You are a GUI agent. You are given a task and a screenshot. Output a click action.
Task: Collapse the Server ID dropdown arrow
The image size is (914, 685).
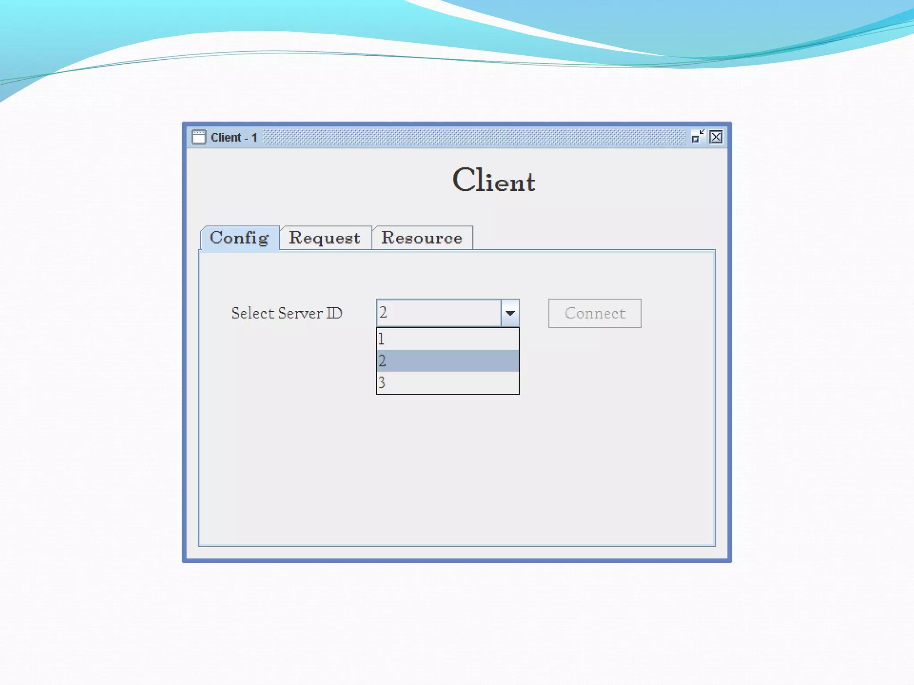point(510,313)
